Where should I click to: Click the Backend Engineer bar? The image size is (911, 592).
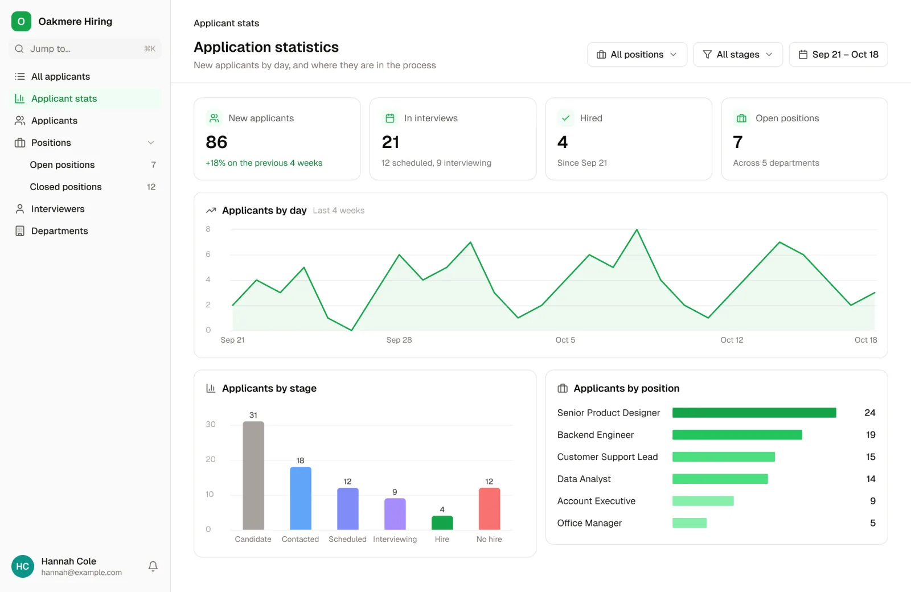(737, 435)
